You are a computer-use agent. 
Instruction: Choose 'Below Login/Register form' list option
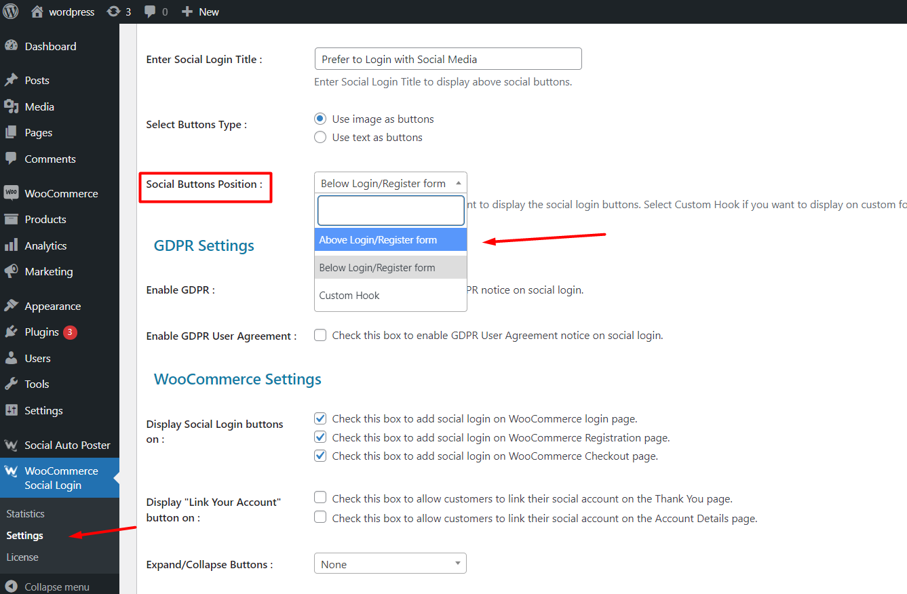[391, 267]
